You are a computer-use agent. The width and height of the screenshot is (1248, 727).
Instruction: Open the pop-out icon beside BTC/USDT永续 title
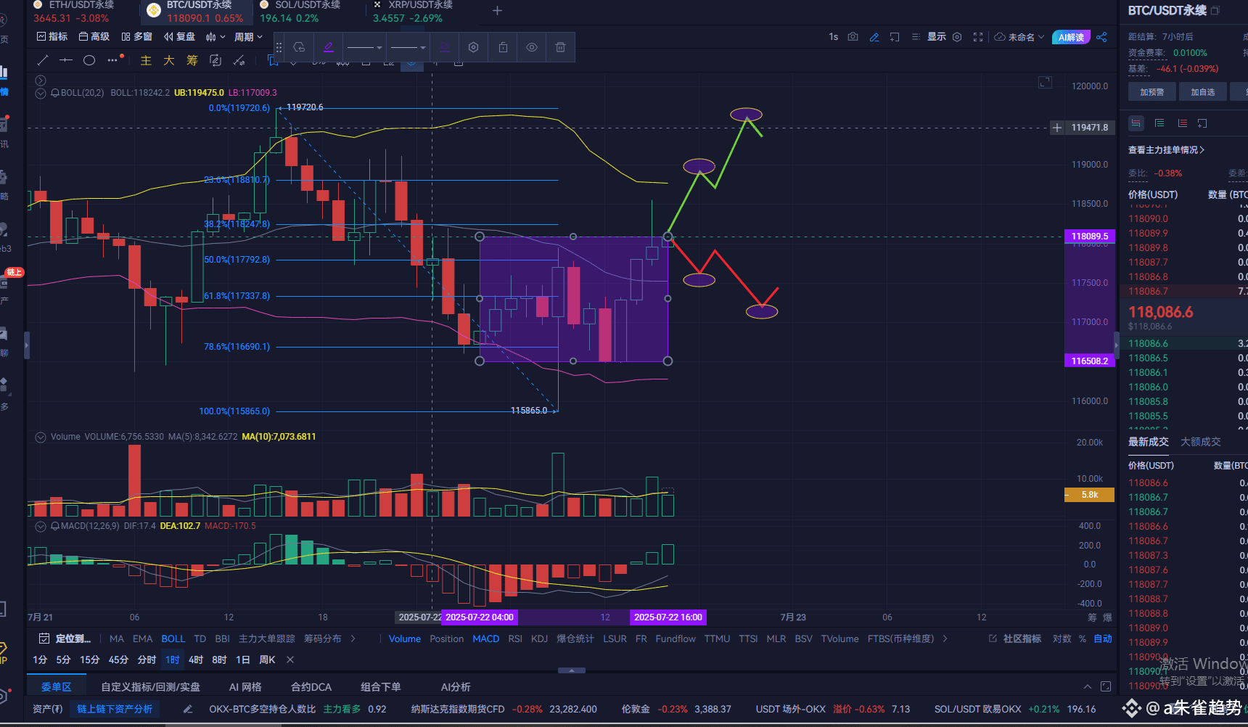(x=1215, y=10)
